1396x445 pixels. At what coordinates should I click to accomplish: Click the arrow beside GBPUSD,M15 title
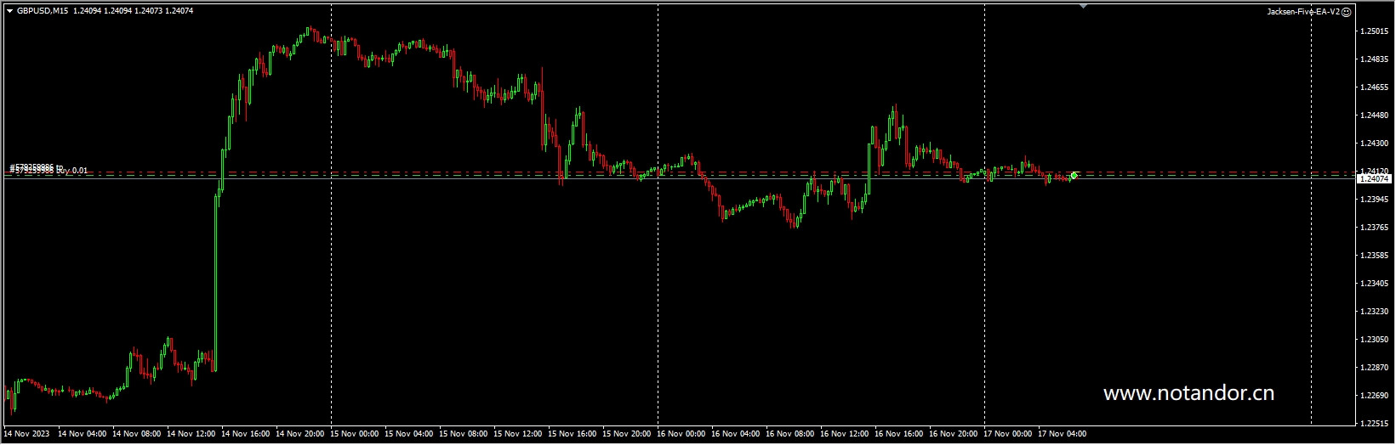[x=10, y=11]
